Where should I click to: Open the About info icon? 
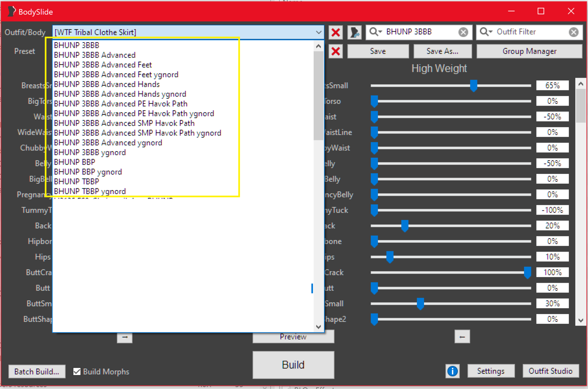coord(452,371)
